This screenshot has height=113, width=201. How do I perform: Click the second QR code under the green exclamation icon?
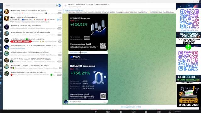pyautogui.click(x=188, y=61)
